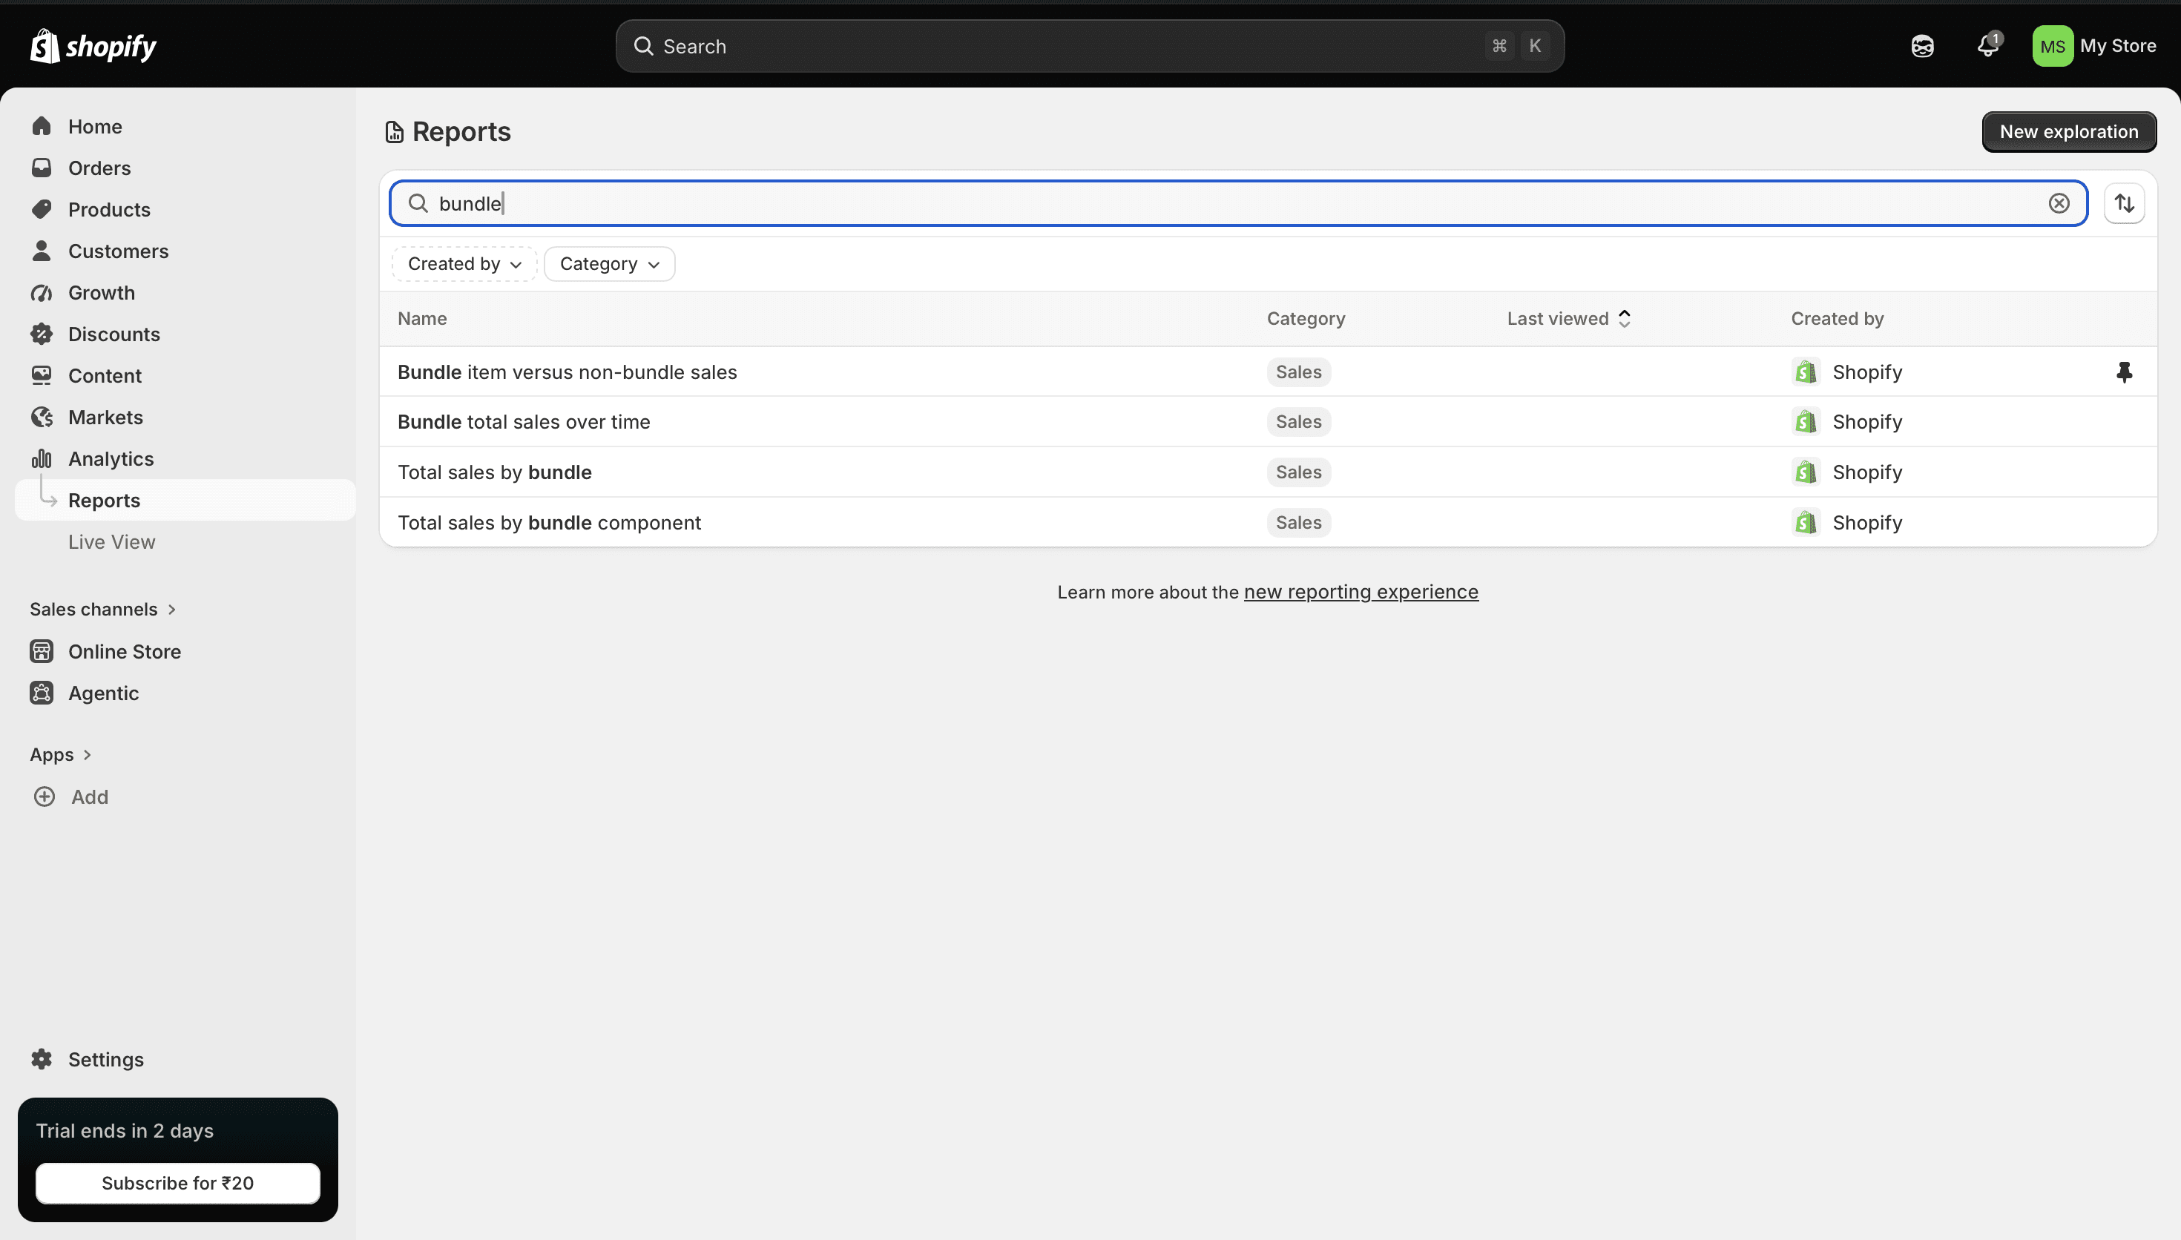Click the Agentic channel icon
Image resolution: width=2181 pixels, height=1240 pixels.
click(x=42, y=693)
